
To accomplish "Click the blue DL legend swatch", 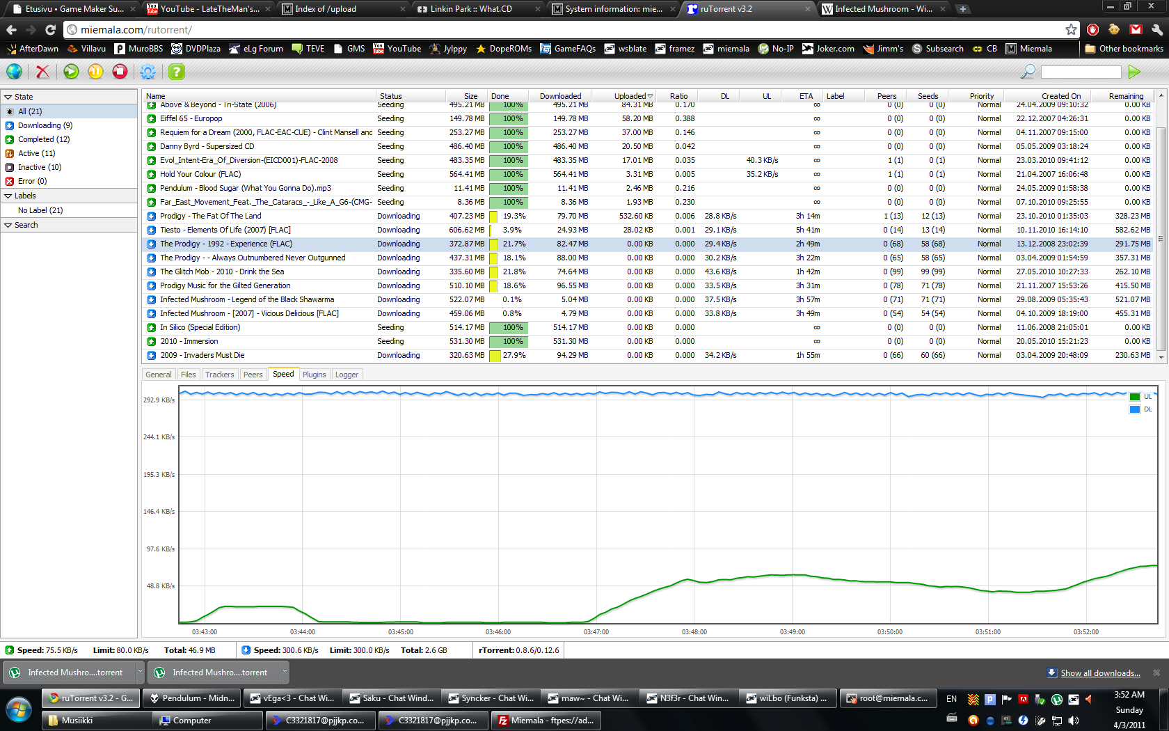I will [x=1134, y=409].
